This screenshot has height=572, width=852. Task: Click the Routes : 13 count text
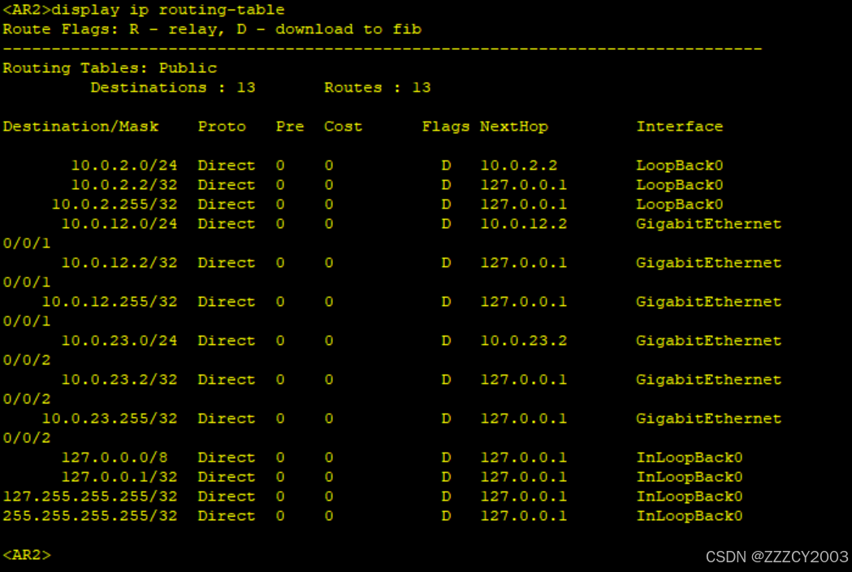(x=377, y=88)
